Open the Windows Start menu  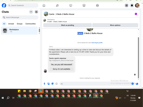tap(3, 98)
